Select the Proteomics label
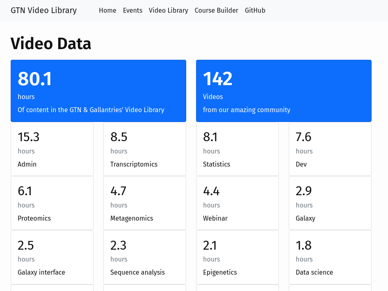Image resolution: width=388 pixels, height=291 pixels. (34, 218)
